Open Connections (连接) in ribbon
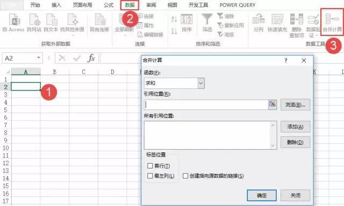Screen dimensions: 344x206 coord(146,16)
